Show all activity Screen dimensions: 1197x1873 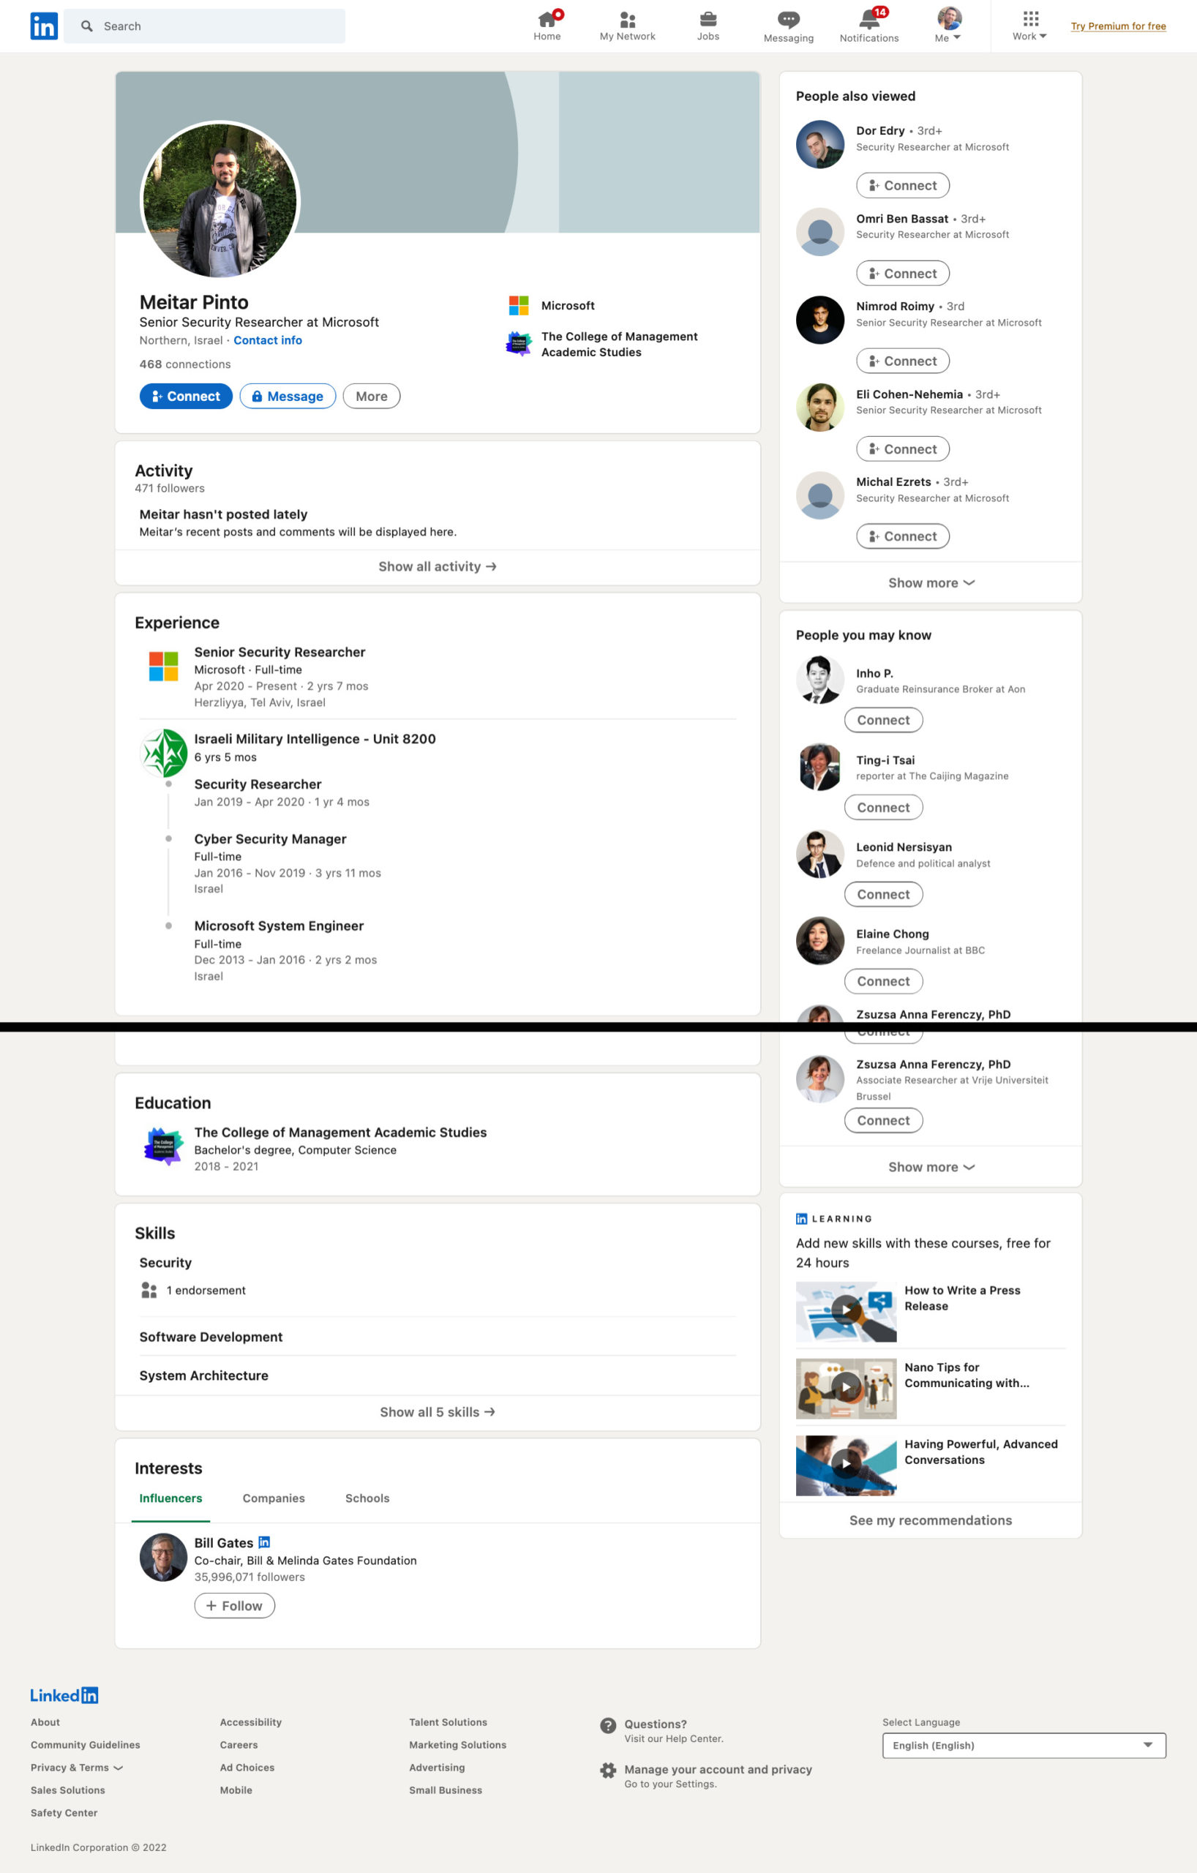[437, 567]
